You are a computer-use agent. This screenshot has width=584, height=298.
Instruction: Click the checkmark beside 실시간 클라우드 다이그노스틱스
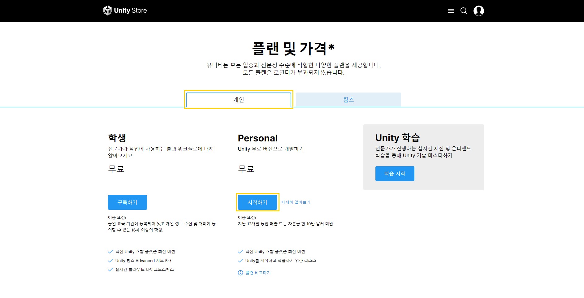[x=110, y=270]
